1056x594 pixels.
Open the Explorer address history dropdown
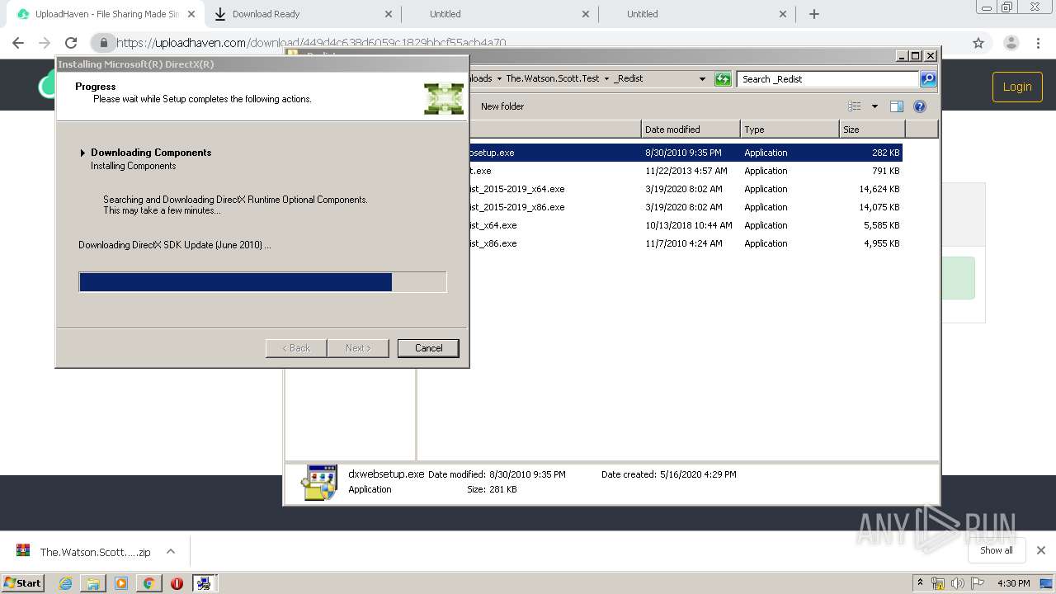[702, 79]
